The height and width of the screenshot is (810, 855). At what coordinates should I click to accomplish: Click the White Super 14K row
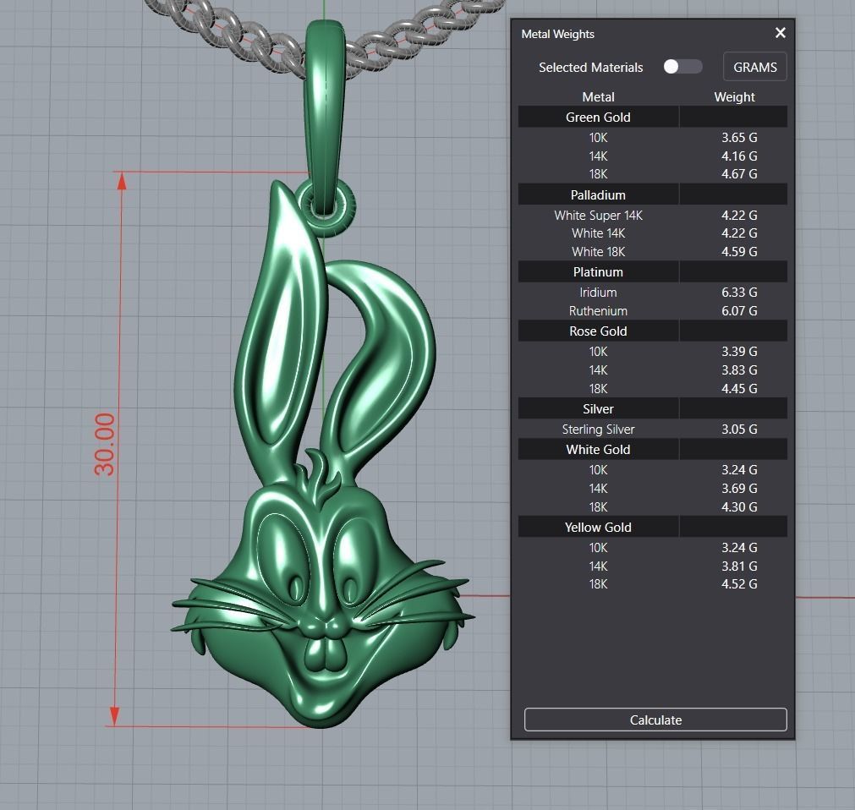tap(653, 216)
